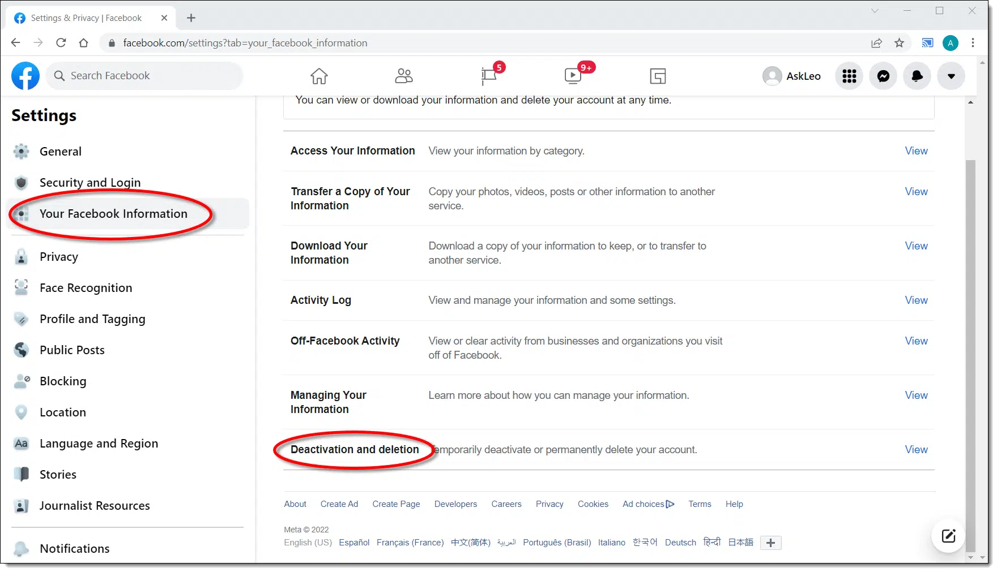Click the Search Facebook field
Image resolution: width=997 pixels, height=572 pixels.
pos(144,76)
